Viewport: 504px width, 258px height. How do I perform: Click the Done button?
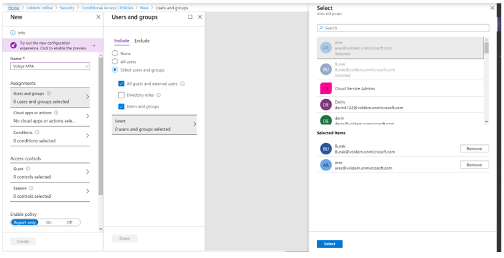point(124,239)
